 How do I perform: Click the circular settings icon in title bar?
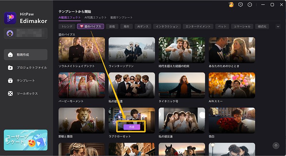pos(250,5)
